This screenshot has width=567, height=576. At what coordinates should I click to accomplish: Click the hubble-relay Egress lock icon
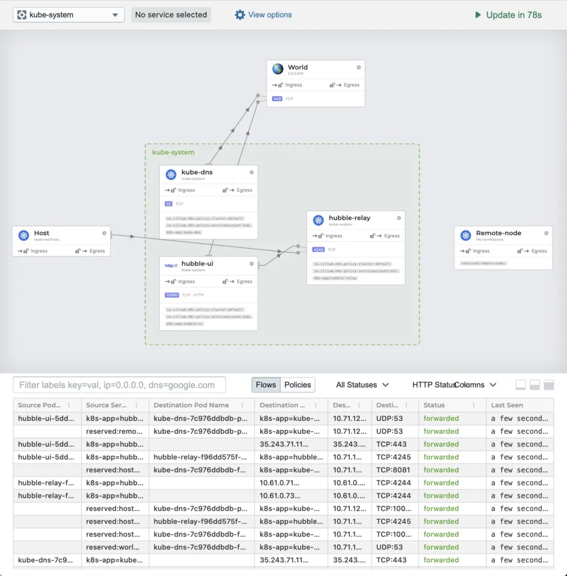[372, 236]
